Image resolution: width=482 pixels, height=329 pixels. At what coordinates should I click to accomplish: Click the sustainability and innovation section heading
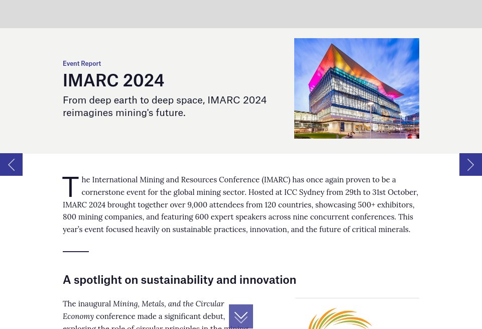pyautogui.click(x=179, y=280)
